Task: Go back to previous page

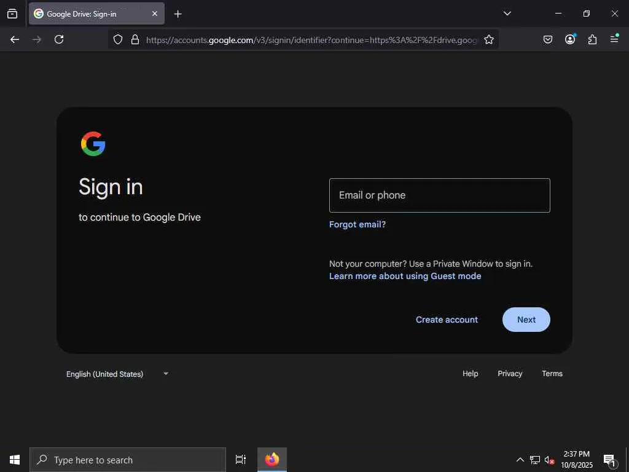Action: coord(15,39)
